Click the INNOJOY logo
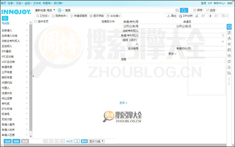Viewport: 235px width, 147px height. [x=16, y=12]
